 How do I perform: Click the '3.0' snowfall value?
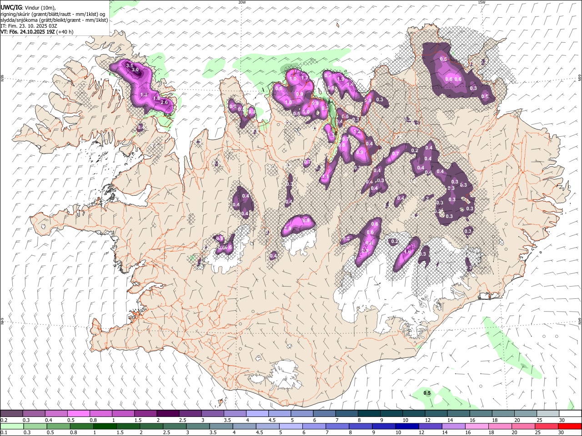[x=135, y=70]
